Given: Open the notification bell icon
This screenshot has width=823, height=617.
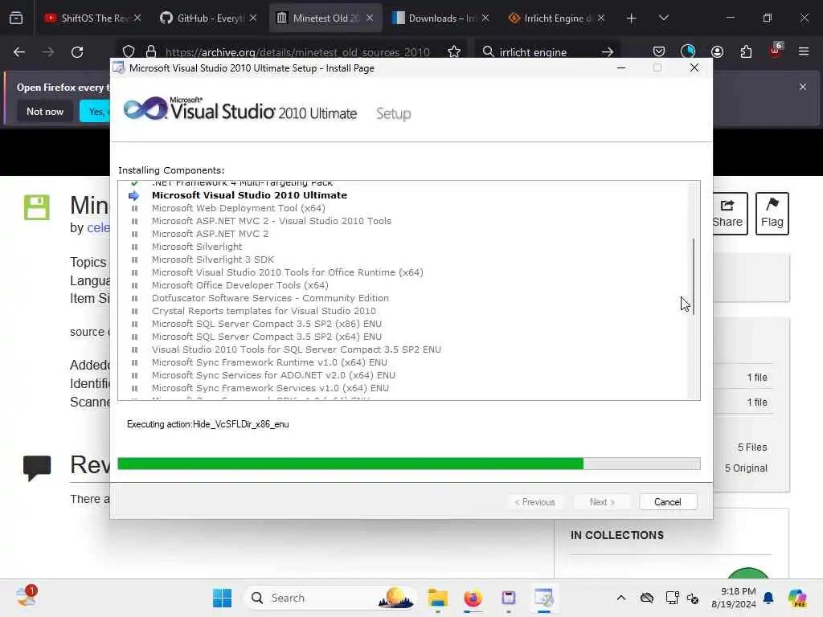Looking at the screenshot, I should pos(768,598).
